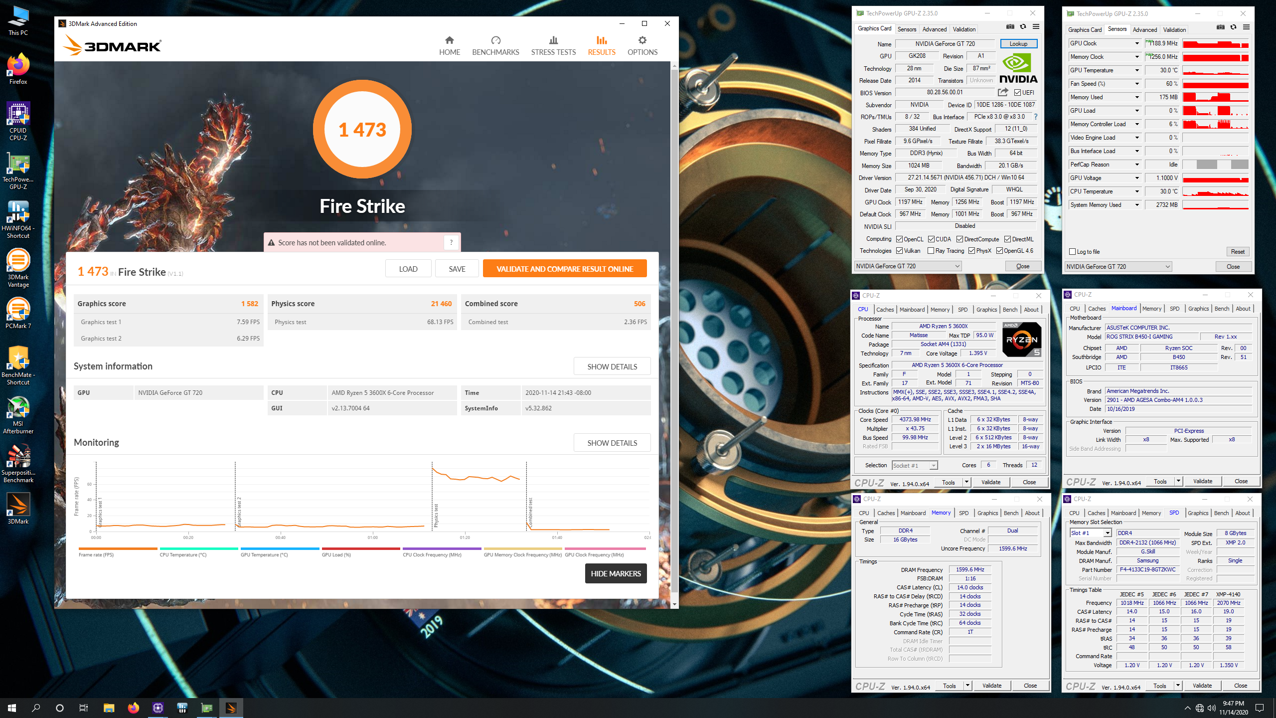Open Tools dropdown arrow in CPU-Z CPU window
This screenshot has height=718, width=1276.
pyautogui.click(x=966, y=482)
